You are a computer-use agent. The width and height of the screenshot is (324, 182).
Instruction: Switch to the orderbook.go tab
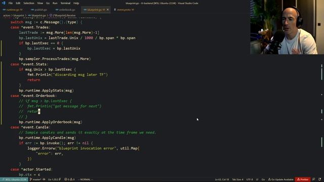(67, 10)
